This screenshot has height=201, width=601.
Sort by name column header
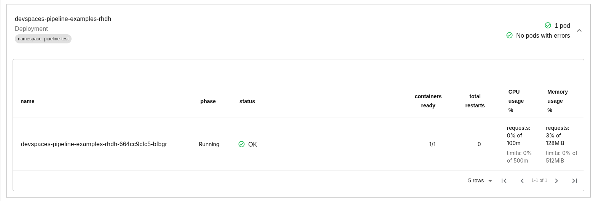pyautogui.click(x=27, y=101)
